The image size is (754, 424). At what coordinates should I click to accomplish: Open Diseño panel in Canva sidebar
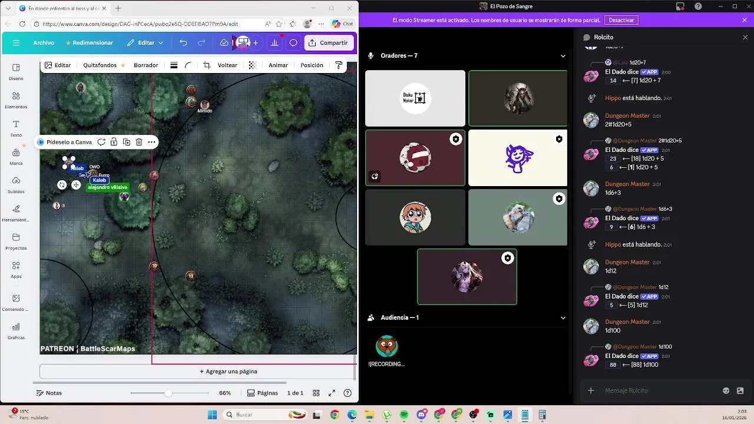tap(16, 72)
